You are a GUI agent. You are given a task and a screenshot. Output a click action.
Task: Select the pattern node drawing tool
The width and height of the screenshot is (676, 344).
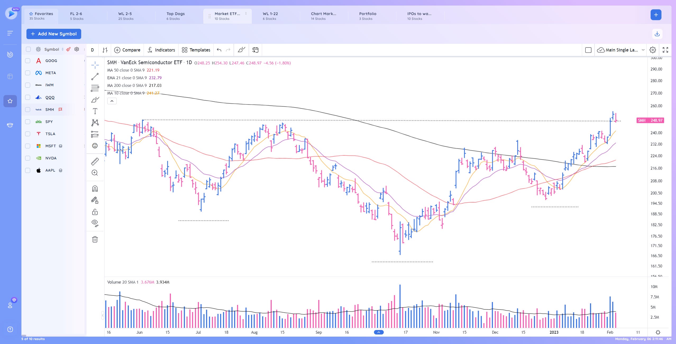[x=95, y=122]
